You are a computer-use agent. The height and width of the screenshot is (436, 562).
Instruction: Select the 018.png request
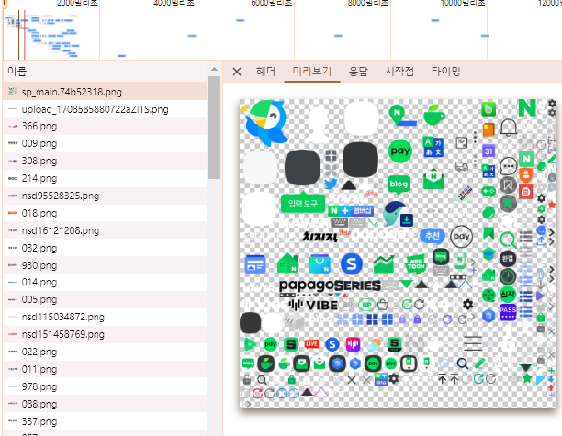pyautogui.click(x=105, y=213)
